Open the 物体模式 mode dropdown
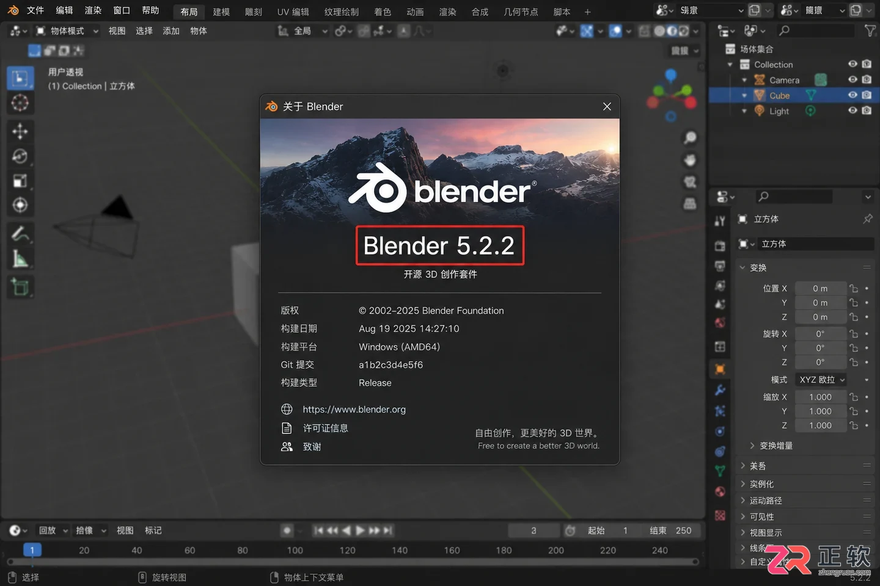This screenshot has height=586, width=880. tap(67, 31)
